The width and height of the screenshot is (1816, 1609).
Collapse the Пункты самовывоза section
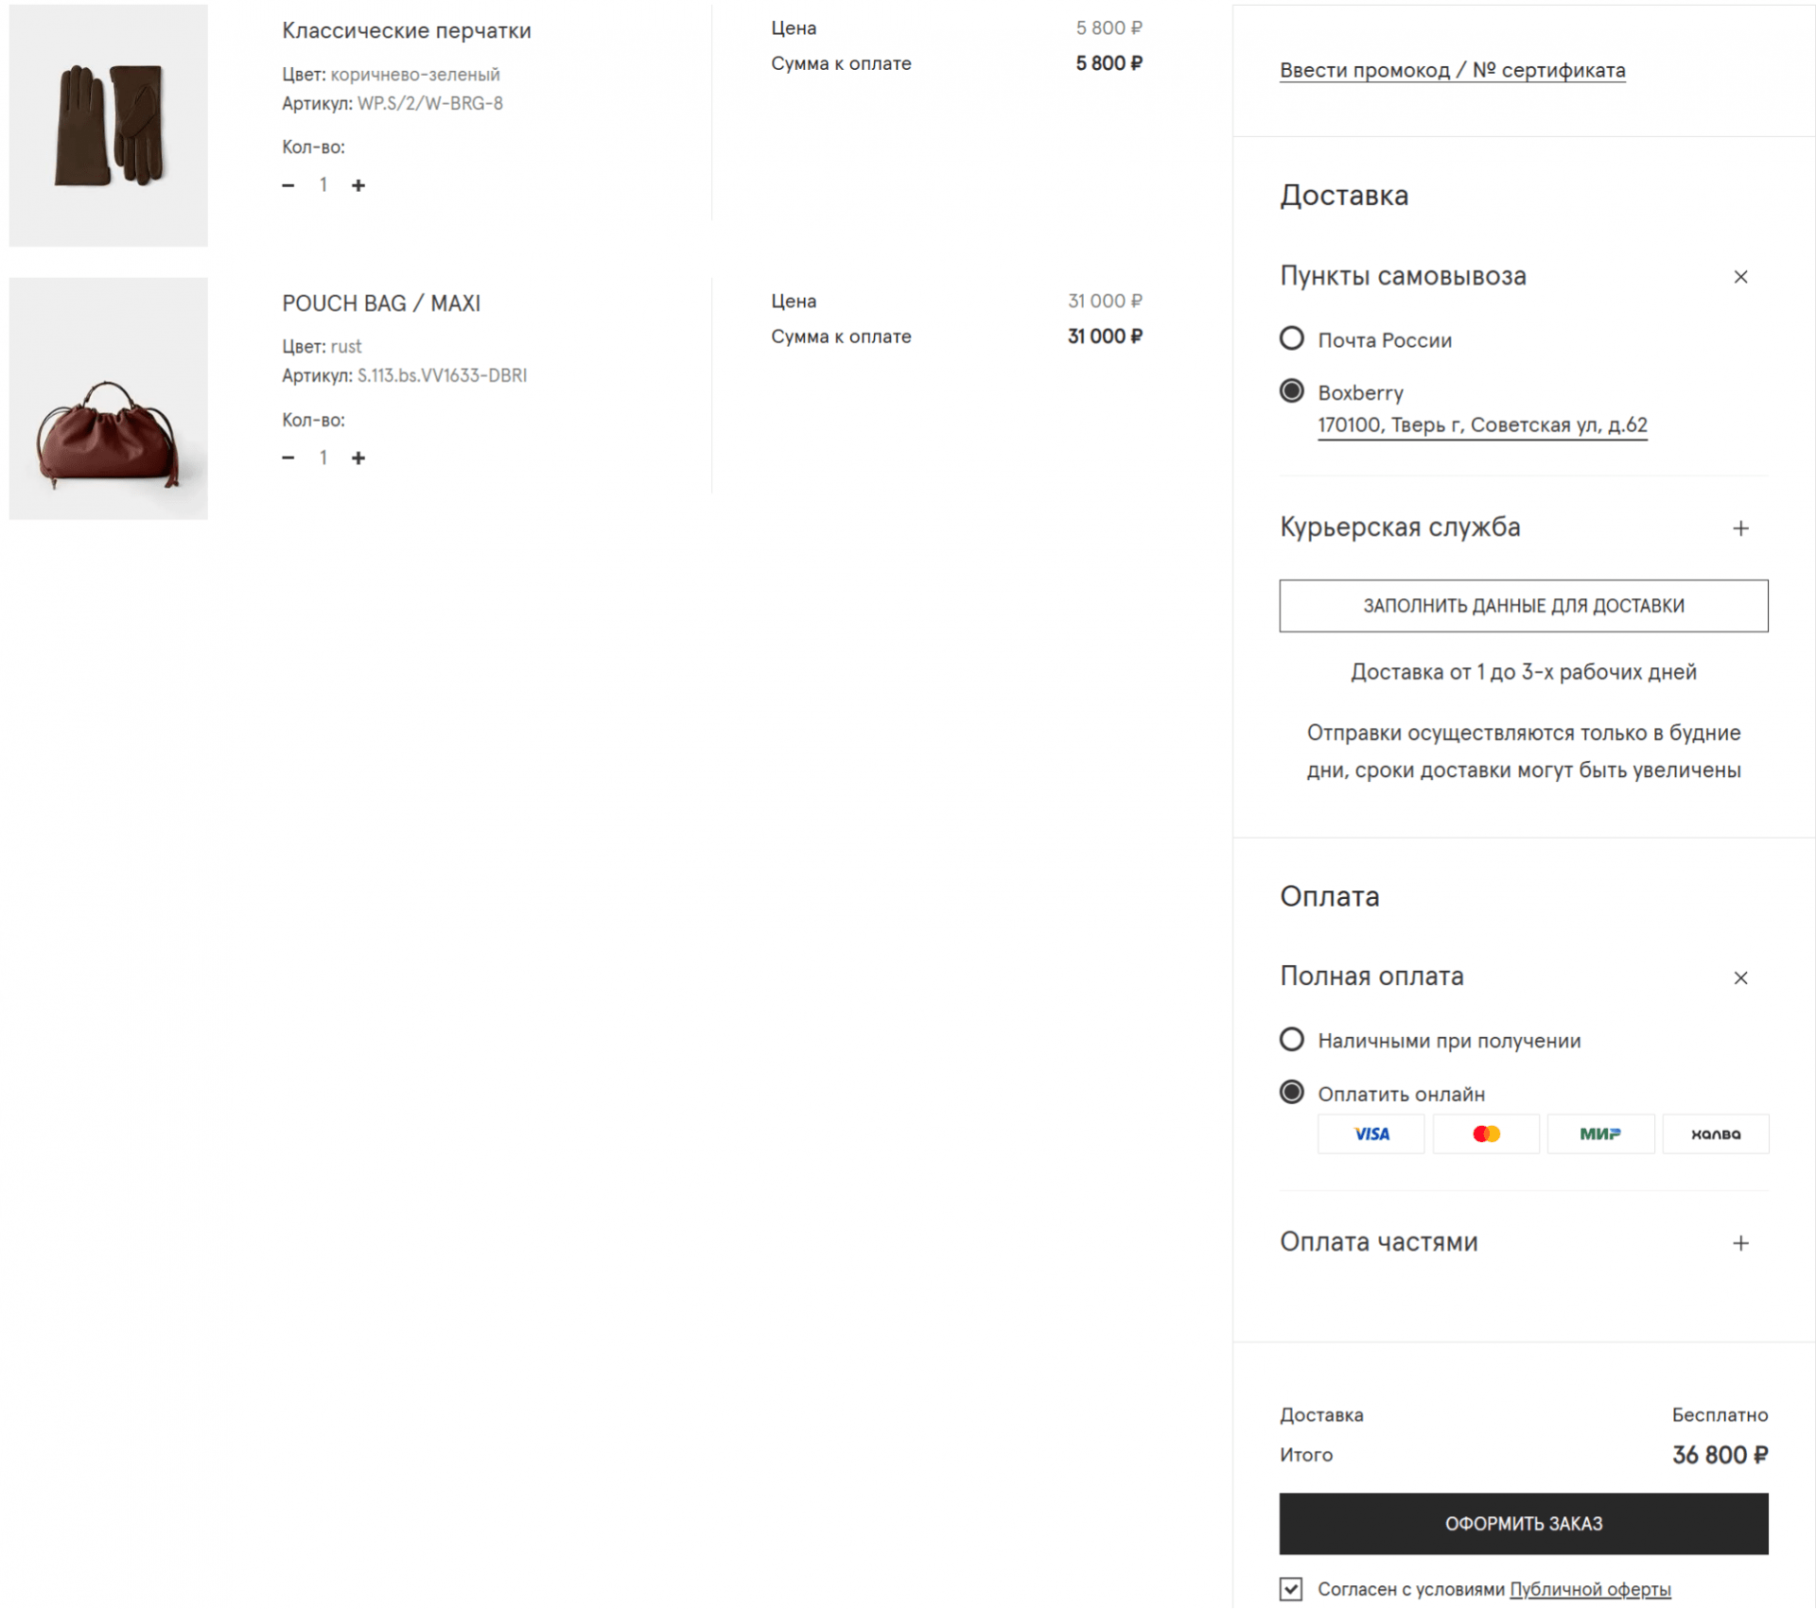[x=1740, y=277]
